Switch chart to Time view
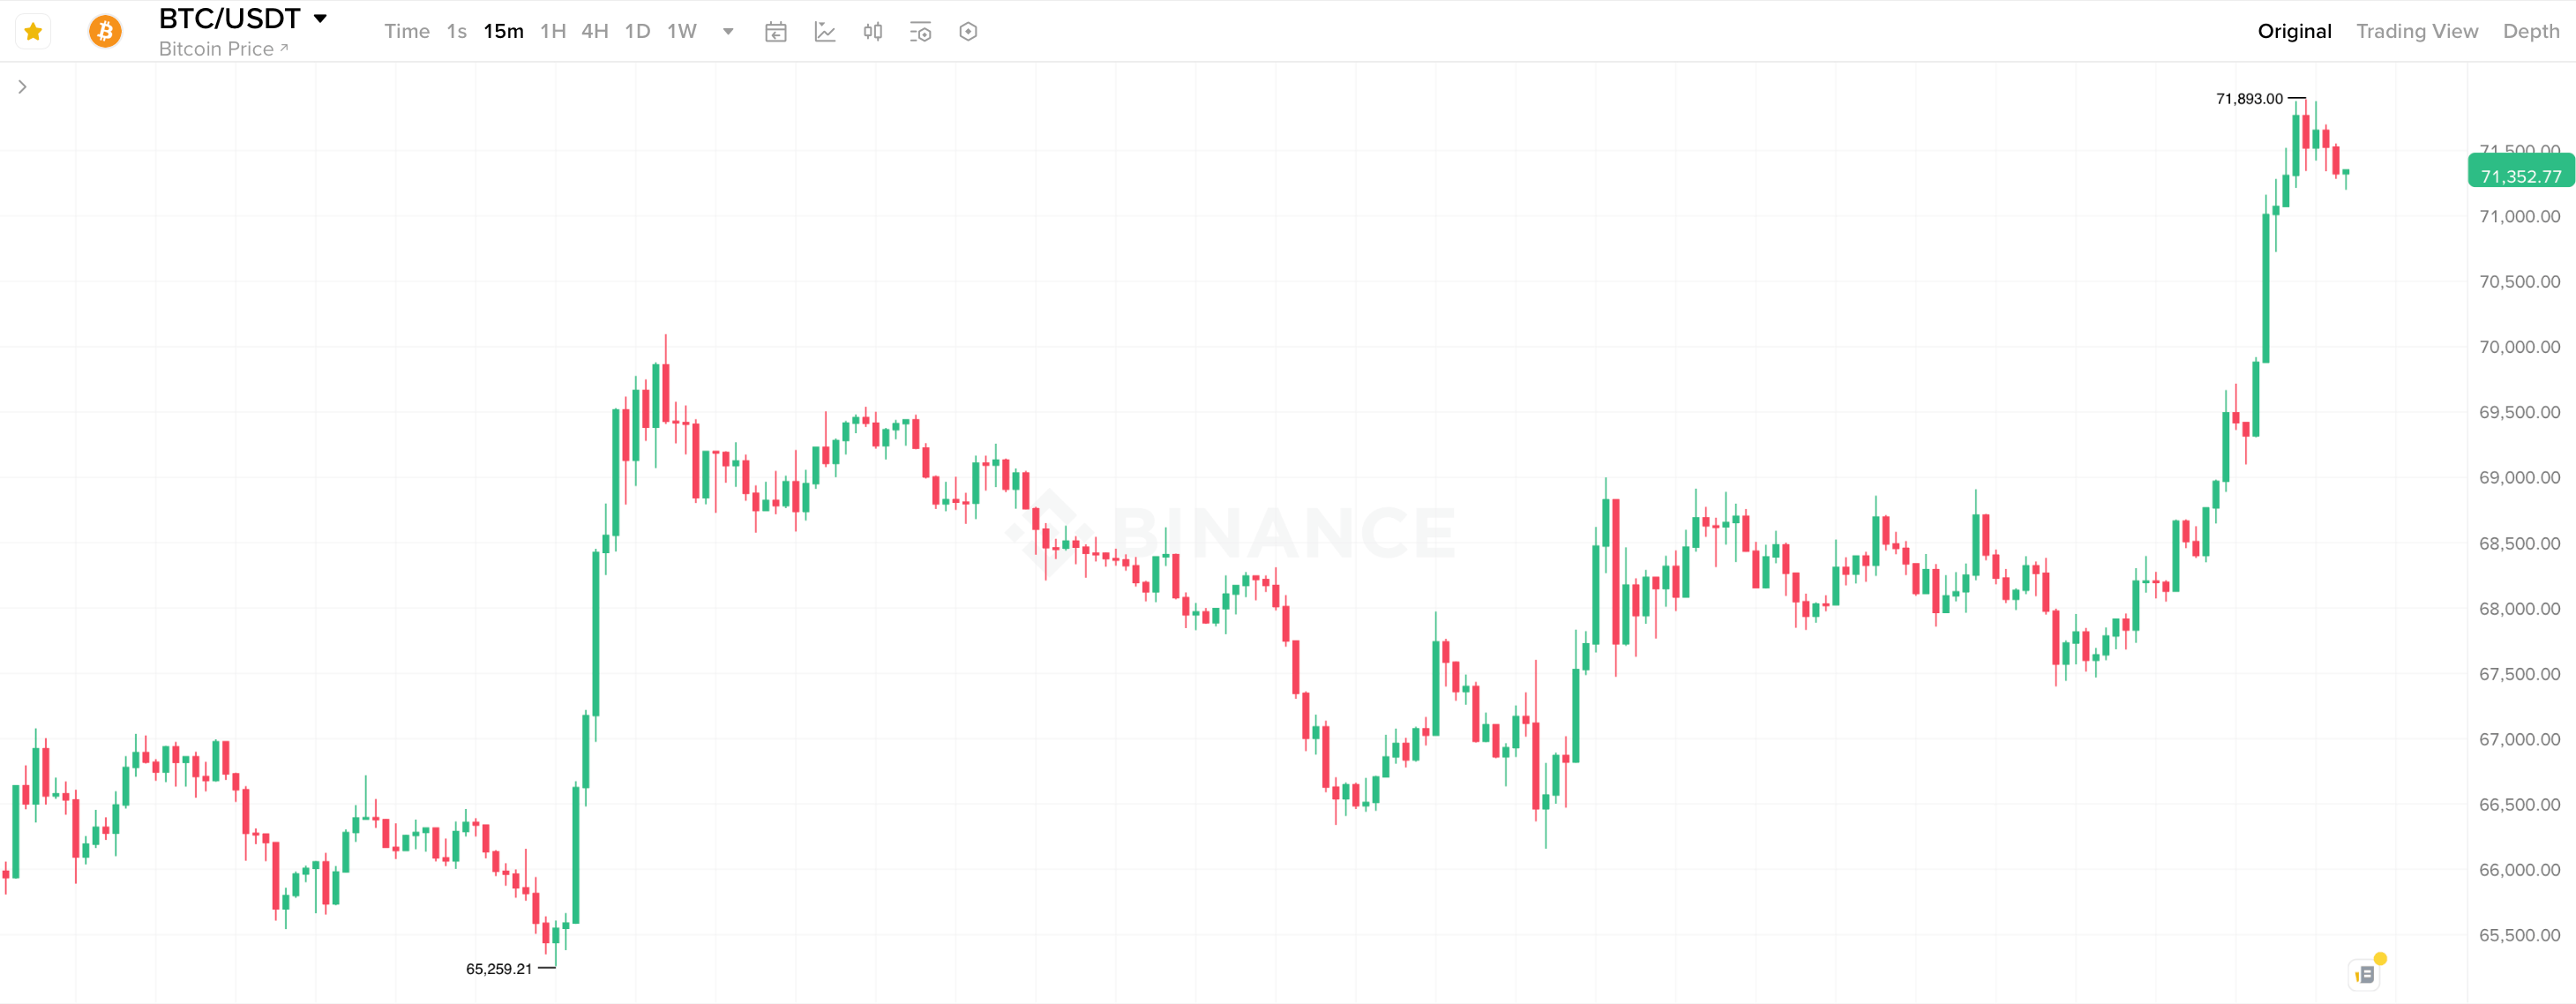 [x=406, y=31]
